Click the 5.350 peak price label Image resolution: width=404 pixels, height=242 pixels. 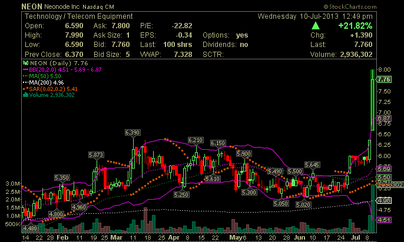pyautogui.click(x=62, y=178)
